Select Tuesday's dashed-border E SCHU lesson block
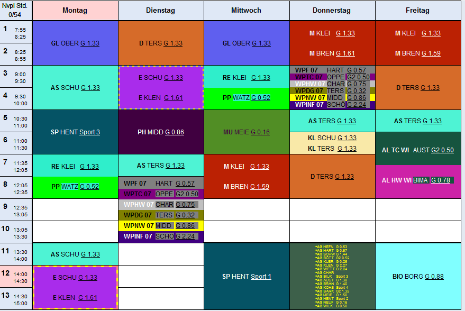 (x=161, y=87)
